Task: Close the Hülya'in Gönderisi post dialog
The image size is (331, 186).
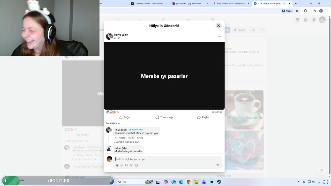Action: point(219,26)
